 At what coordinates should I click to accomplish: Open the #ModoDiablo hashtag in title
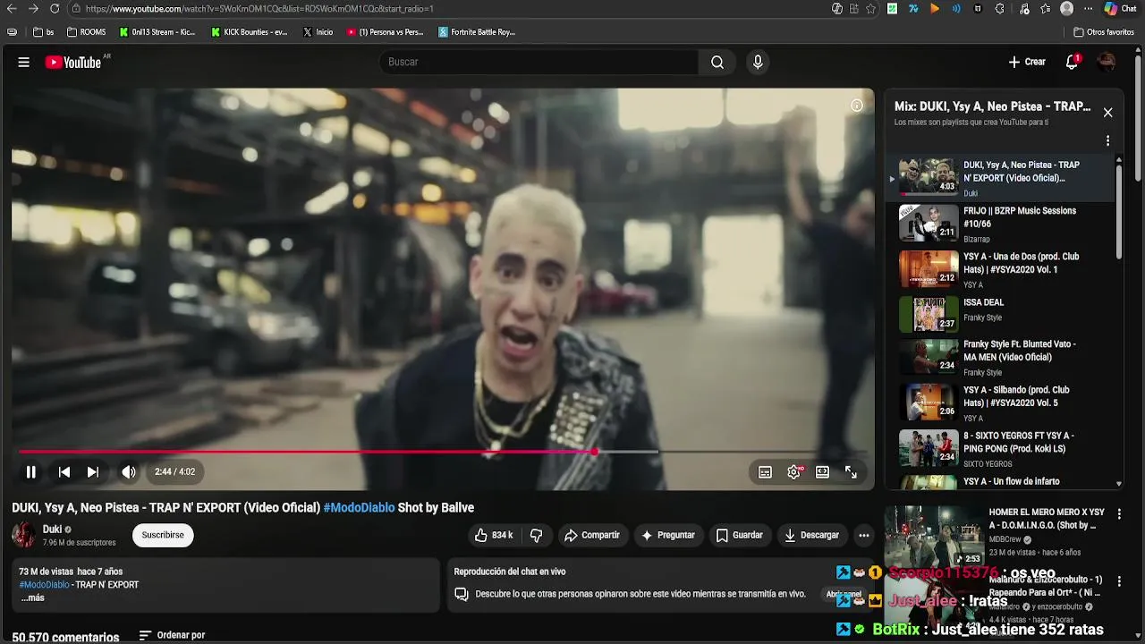[359, 507]
